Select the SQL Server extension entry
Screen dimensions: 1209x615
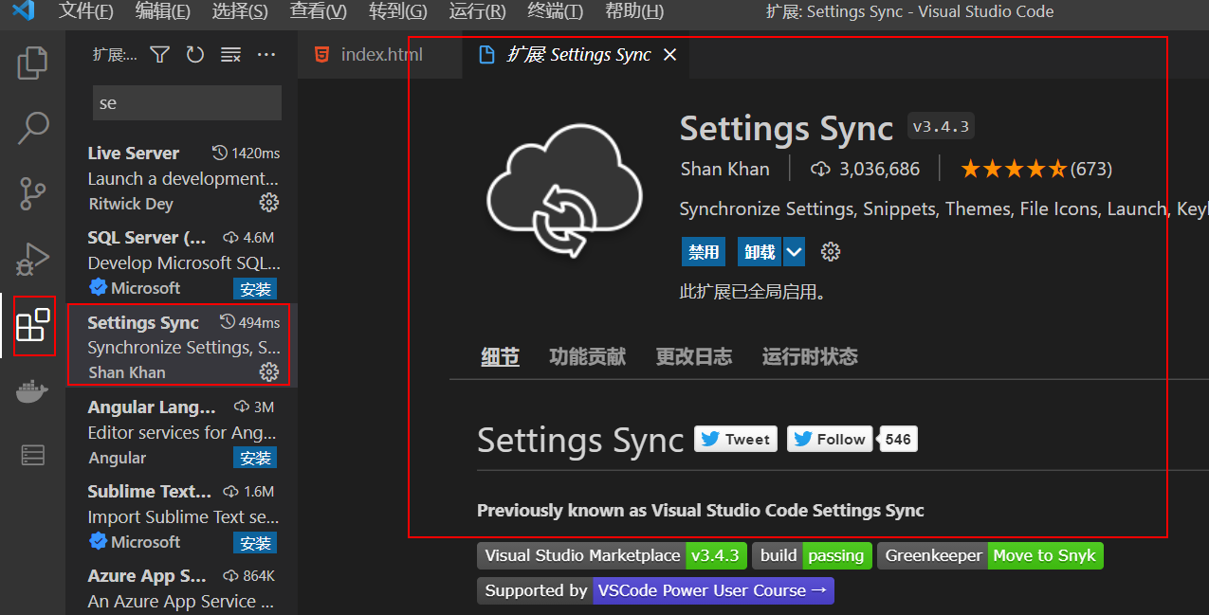click(182, 262)
